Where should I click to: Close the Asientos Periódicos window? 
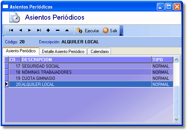click(177, 6)
